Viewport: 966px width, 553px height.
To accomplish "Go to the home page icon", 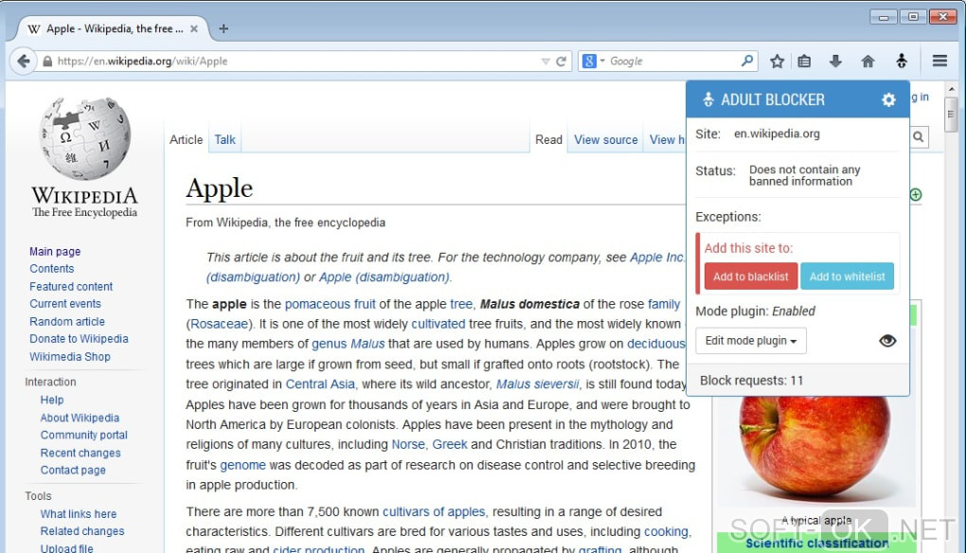I will click(868, 61).
